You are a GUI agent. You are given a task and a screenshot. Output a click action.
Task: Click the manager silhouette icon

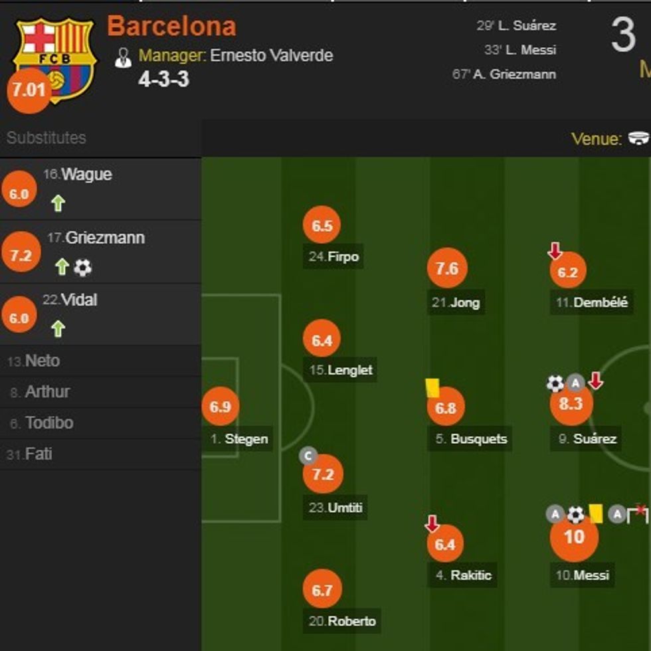124,58
